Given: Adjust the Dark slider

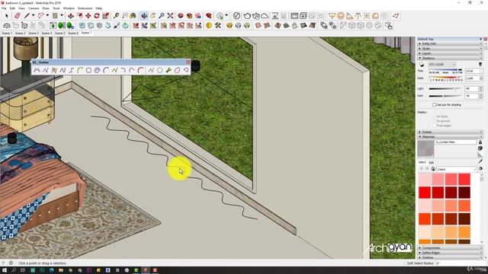Looking at the screenshot, I should point(445,96).
